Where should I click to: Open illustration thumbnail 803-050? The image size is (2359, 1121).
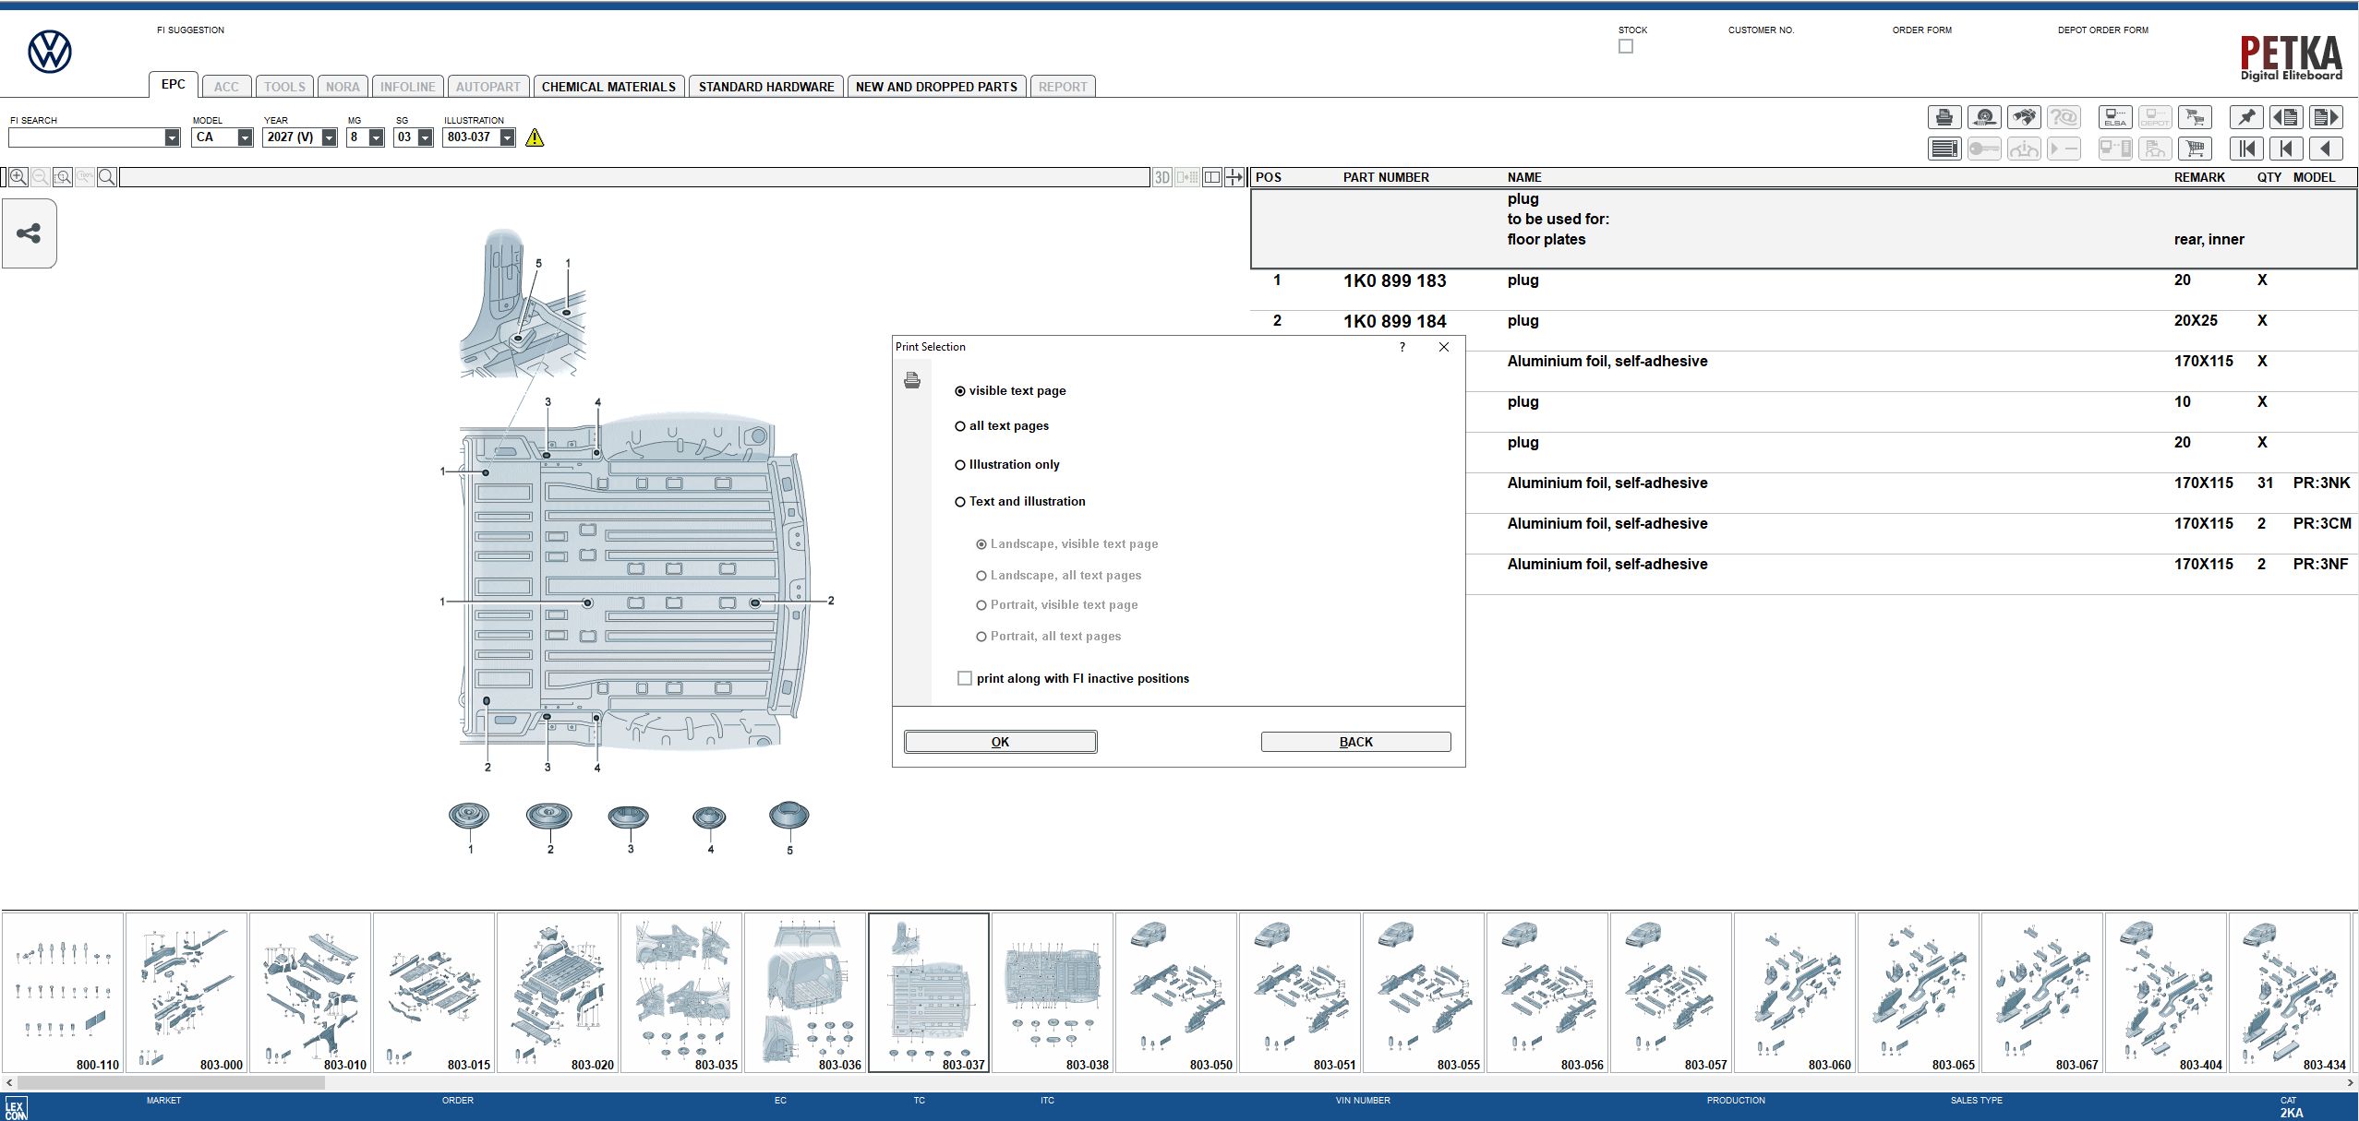[x=1175, y=993]
